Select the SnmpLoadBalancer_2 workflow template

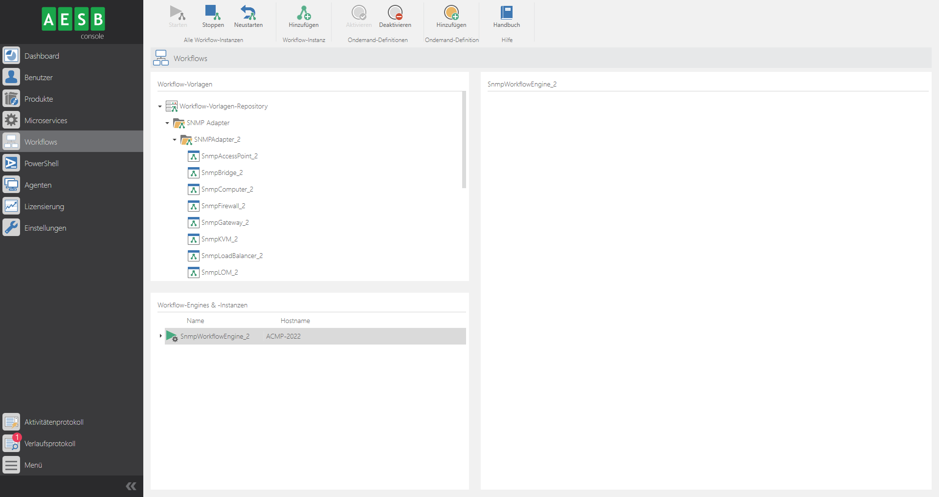232,256
